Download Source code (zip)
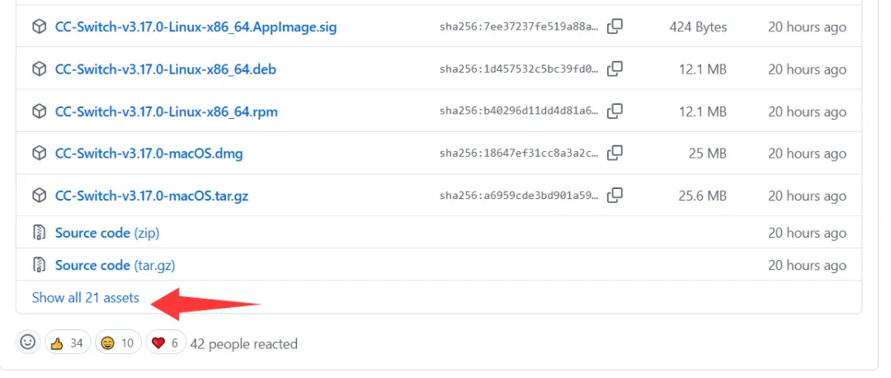The image size is (891, 378). (107, 233)
